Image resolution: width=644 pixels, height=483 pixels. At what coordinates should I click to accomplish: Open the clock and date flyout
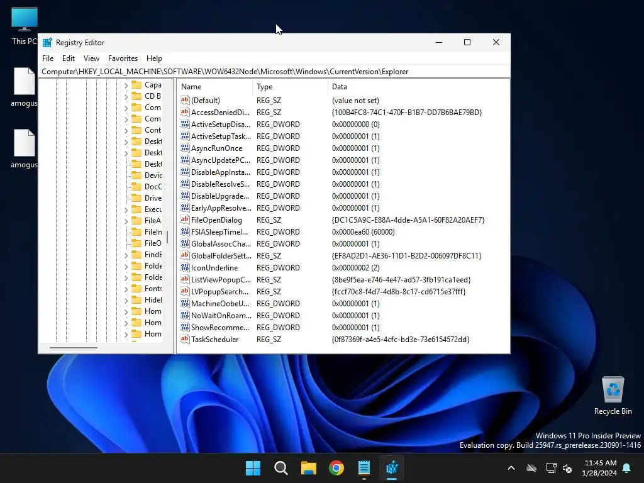(x=600, y=468)
